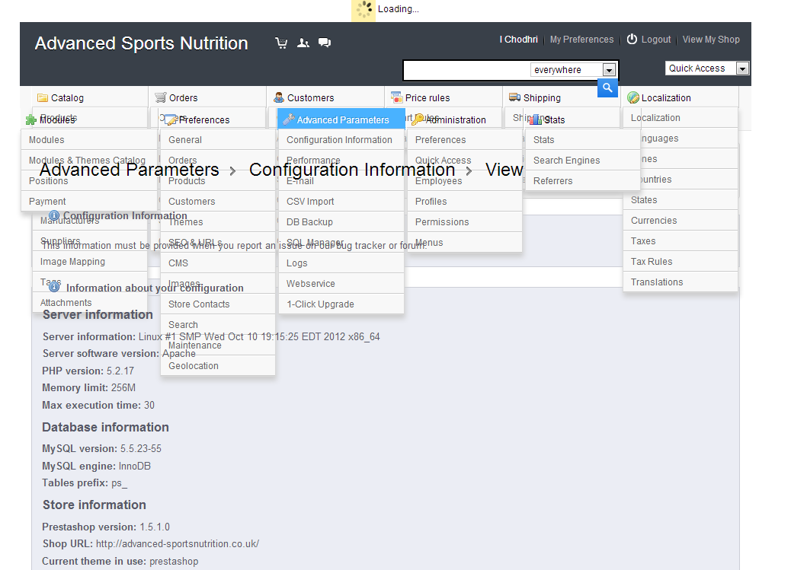The image size is (807, 570).
Task: Select Themes in the Preferences submenu
Action: [x=218, y=222]
